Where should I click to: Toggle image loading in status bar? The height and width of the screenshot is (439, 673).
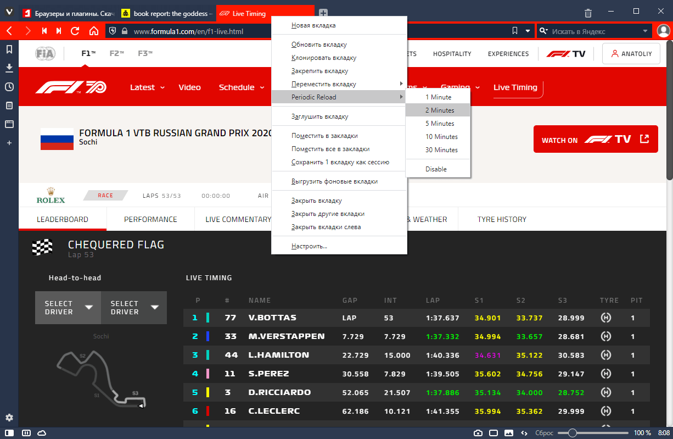509,433
